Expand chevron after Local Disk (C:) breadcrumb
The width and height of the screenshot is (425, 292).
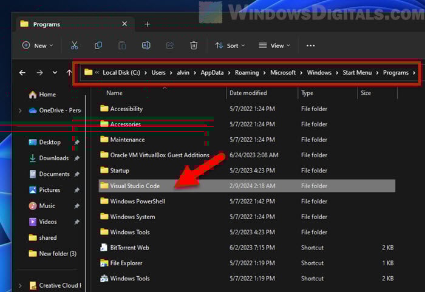pos(146,73)
